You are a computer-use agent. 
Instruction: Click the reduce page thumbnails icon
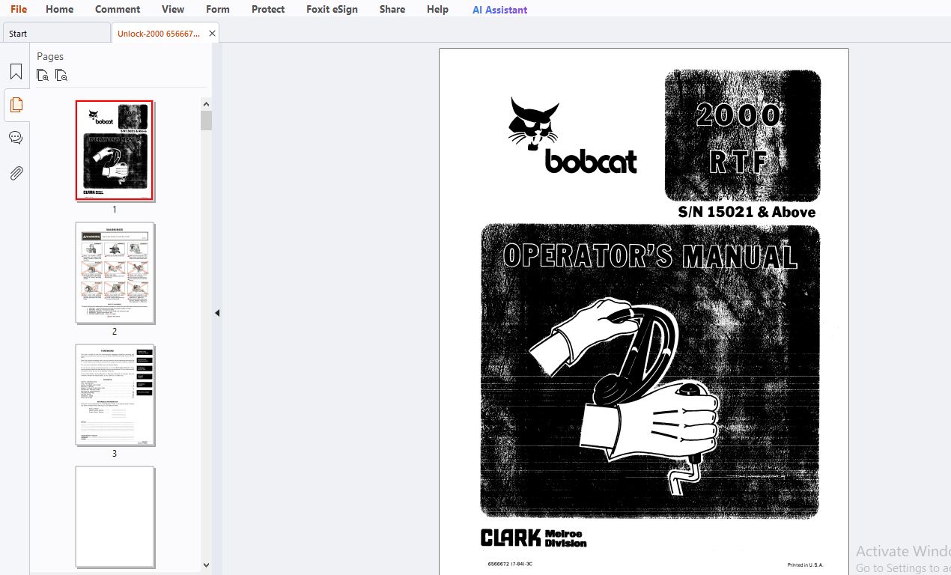61,75
